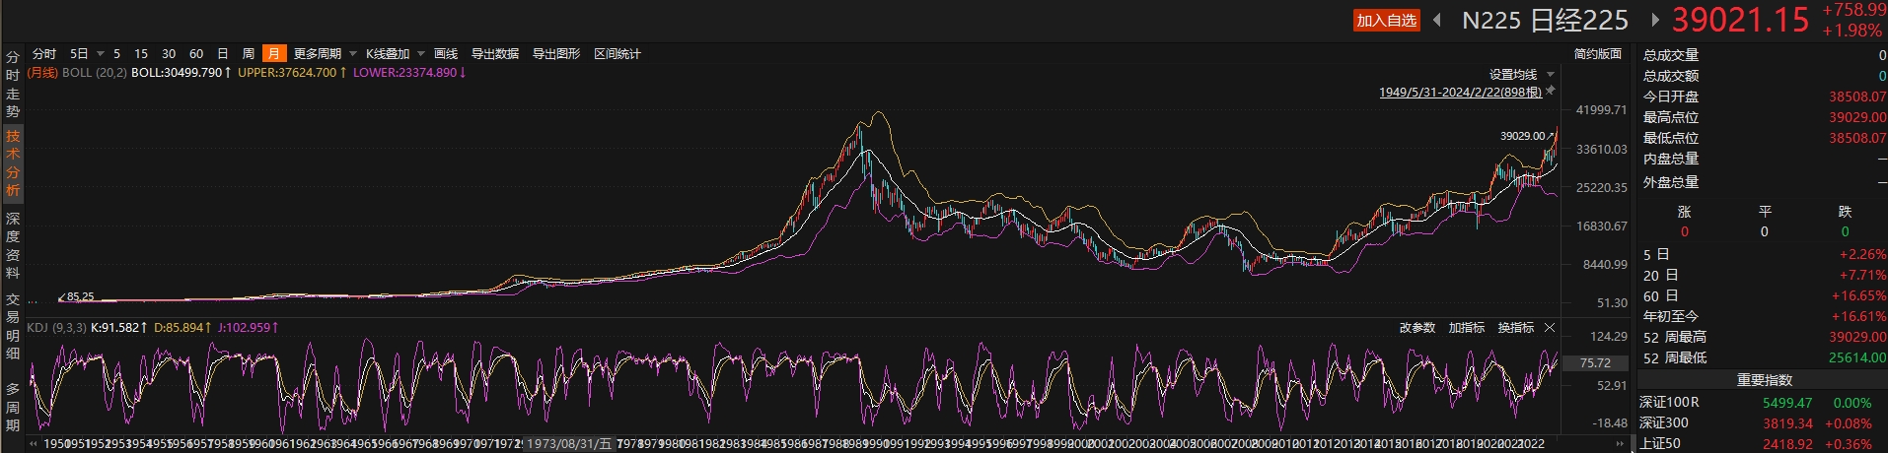1888x453 pixels.
Task: Open the 分时走势 sidebar tab
Action: [13, 84]
